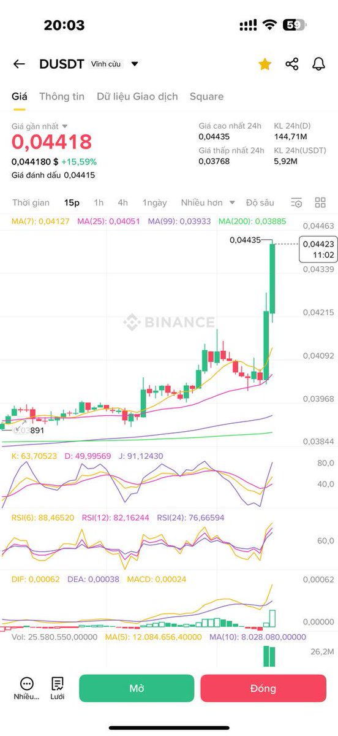
Task: Switch to the Thông tin tab
Action: point(62,96)
